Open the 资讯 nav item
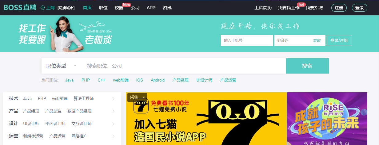This screenshot has height=145, width=379. [x=167, y=8]
